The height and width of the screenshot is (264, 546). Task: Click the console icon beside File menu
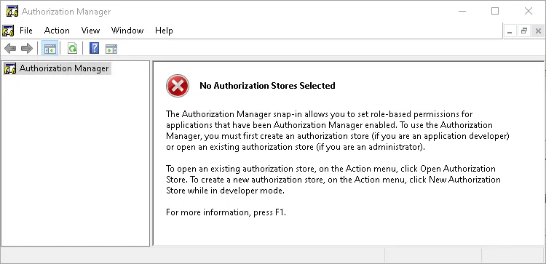(8, 31)
